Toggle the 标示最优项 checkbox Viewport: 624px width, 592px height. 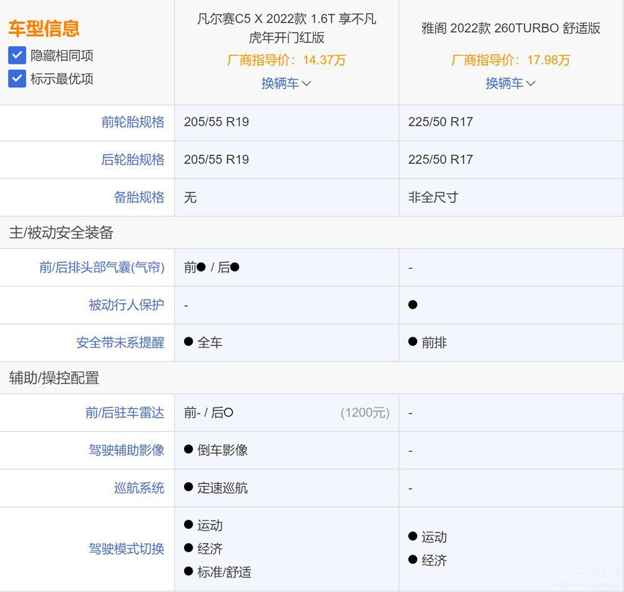(x=17, y=79)
